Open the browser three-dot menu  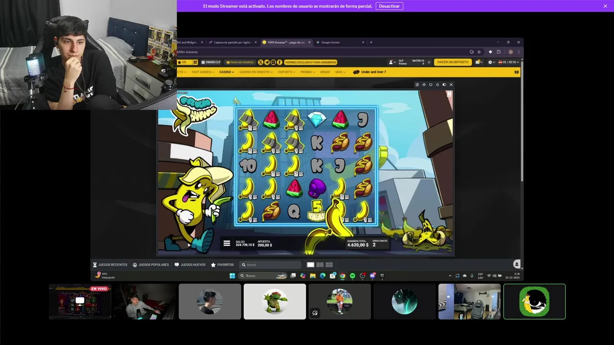519,52
